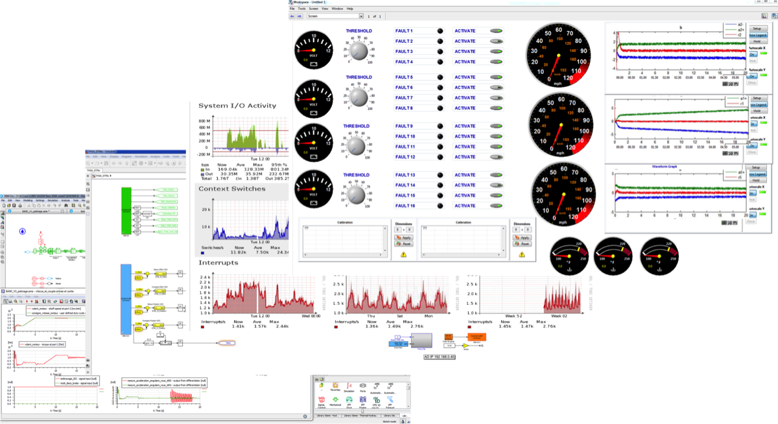Click the yellow warning icon under right Calibration
778x424 pixels.
[x=522, y=255]
